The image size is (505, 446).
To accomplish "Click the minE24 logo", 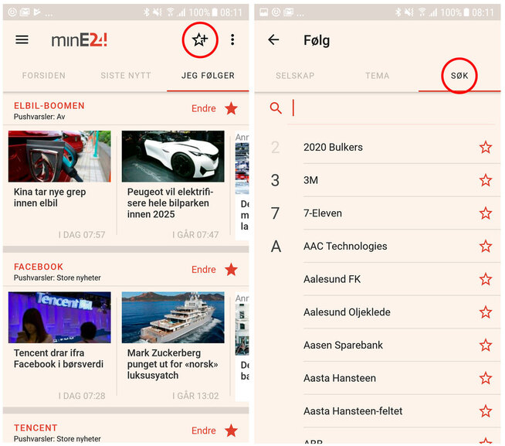I will (80, 40).
